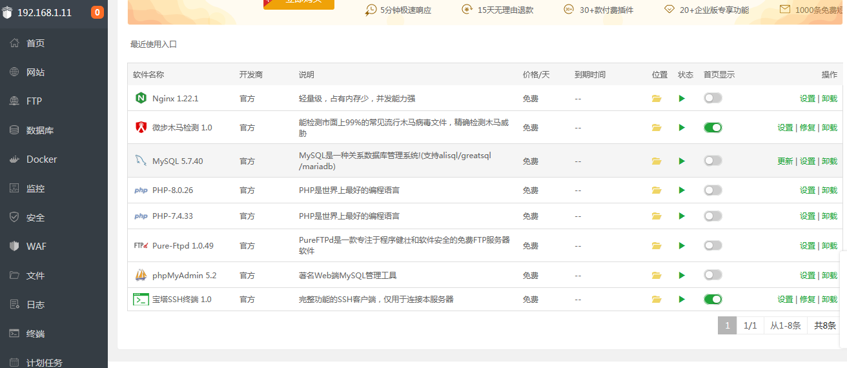Viewport: 847px width, 368px height.
Task: Click 修复 for 宝塔SSH终端
Action: tap(808, 300)
